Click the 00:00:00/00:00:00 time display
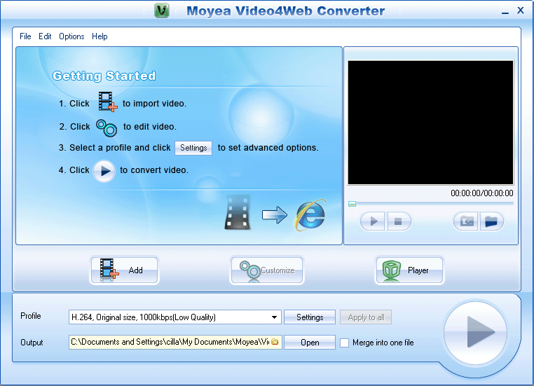The height and width of the screenshot is (386, 534). 482,193
